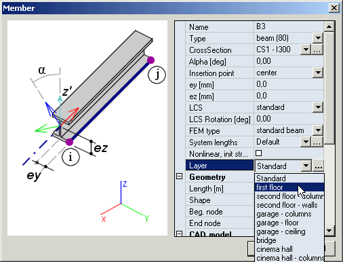Toggle Nonlinear, init stress checkbox
Viewport: 343px width, 262px height.
point(258,153)
